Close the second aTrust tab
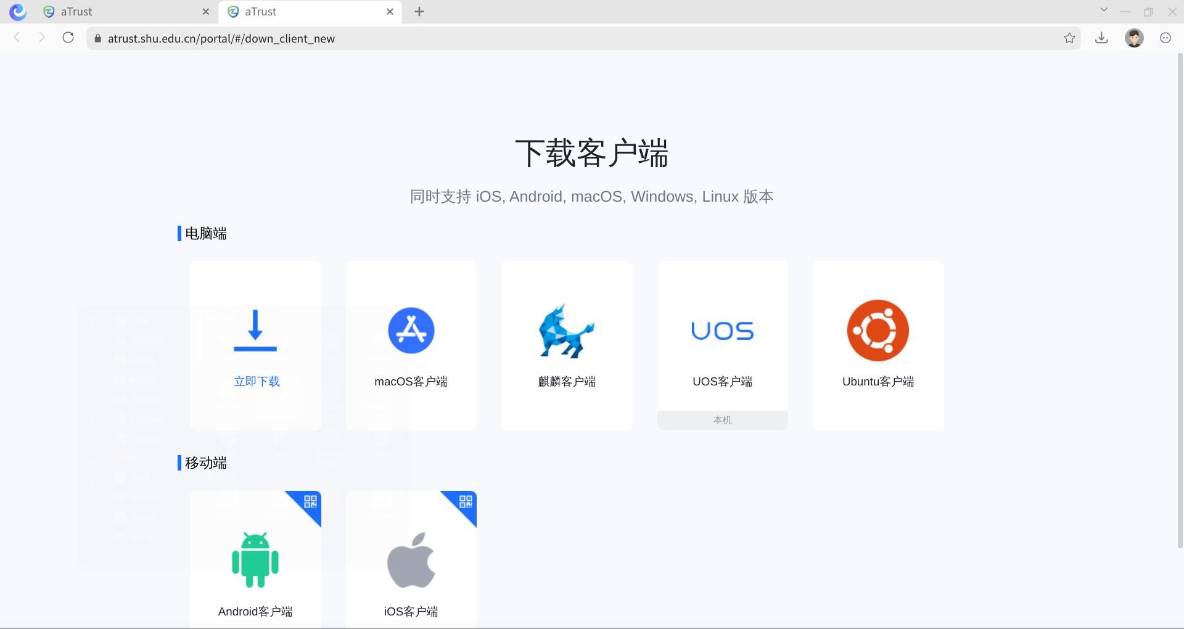The image size is (1184, 629). pyautogui.click(x=390, y=12)
